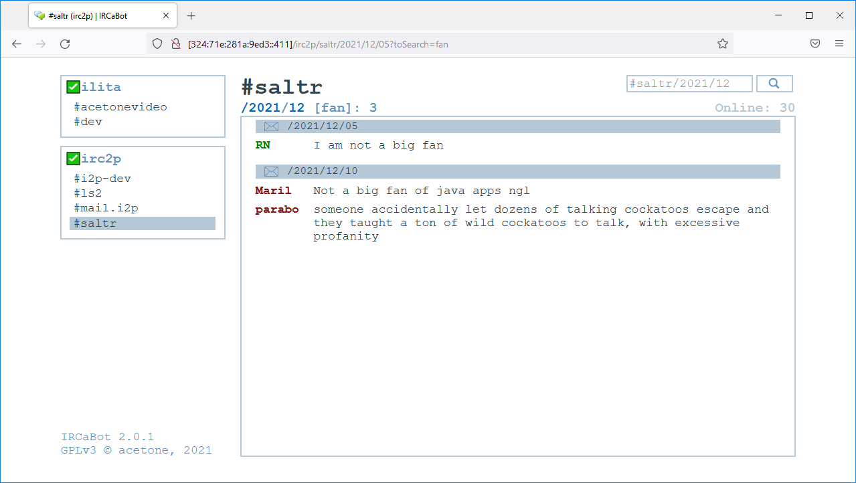
Task: Select the #saltr (irc2p) IRCaBot tab
Action: [x=103, y=15]
